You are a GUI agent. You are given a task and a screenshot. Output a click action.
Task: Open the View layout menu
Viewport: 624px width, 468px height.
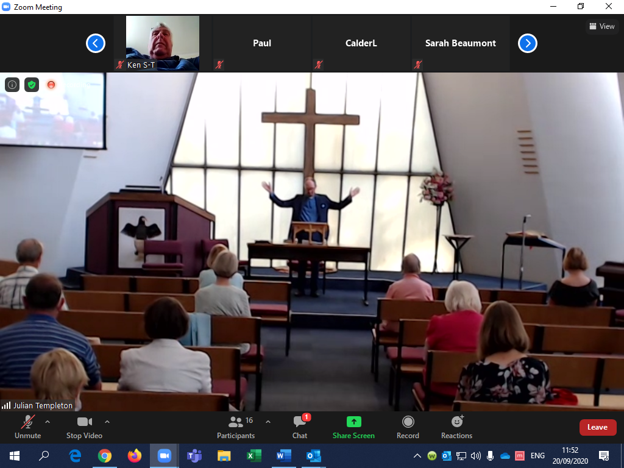pos(601,26)
